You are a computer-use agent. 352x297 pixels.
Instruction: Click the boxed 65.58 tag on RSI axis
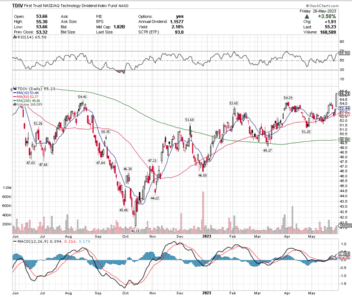pyautogui.click(x=344, y=53)
